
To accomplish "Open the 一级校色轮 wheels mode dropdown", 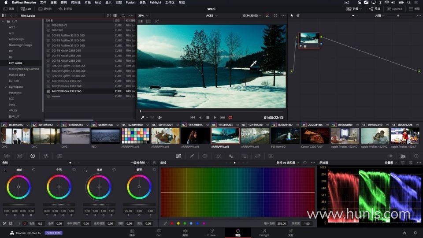I will coord(139,163).
